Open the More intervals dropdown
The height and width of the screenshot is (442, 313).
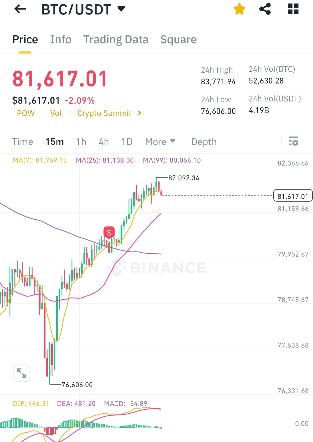coord(160,142)
